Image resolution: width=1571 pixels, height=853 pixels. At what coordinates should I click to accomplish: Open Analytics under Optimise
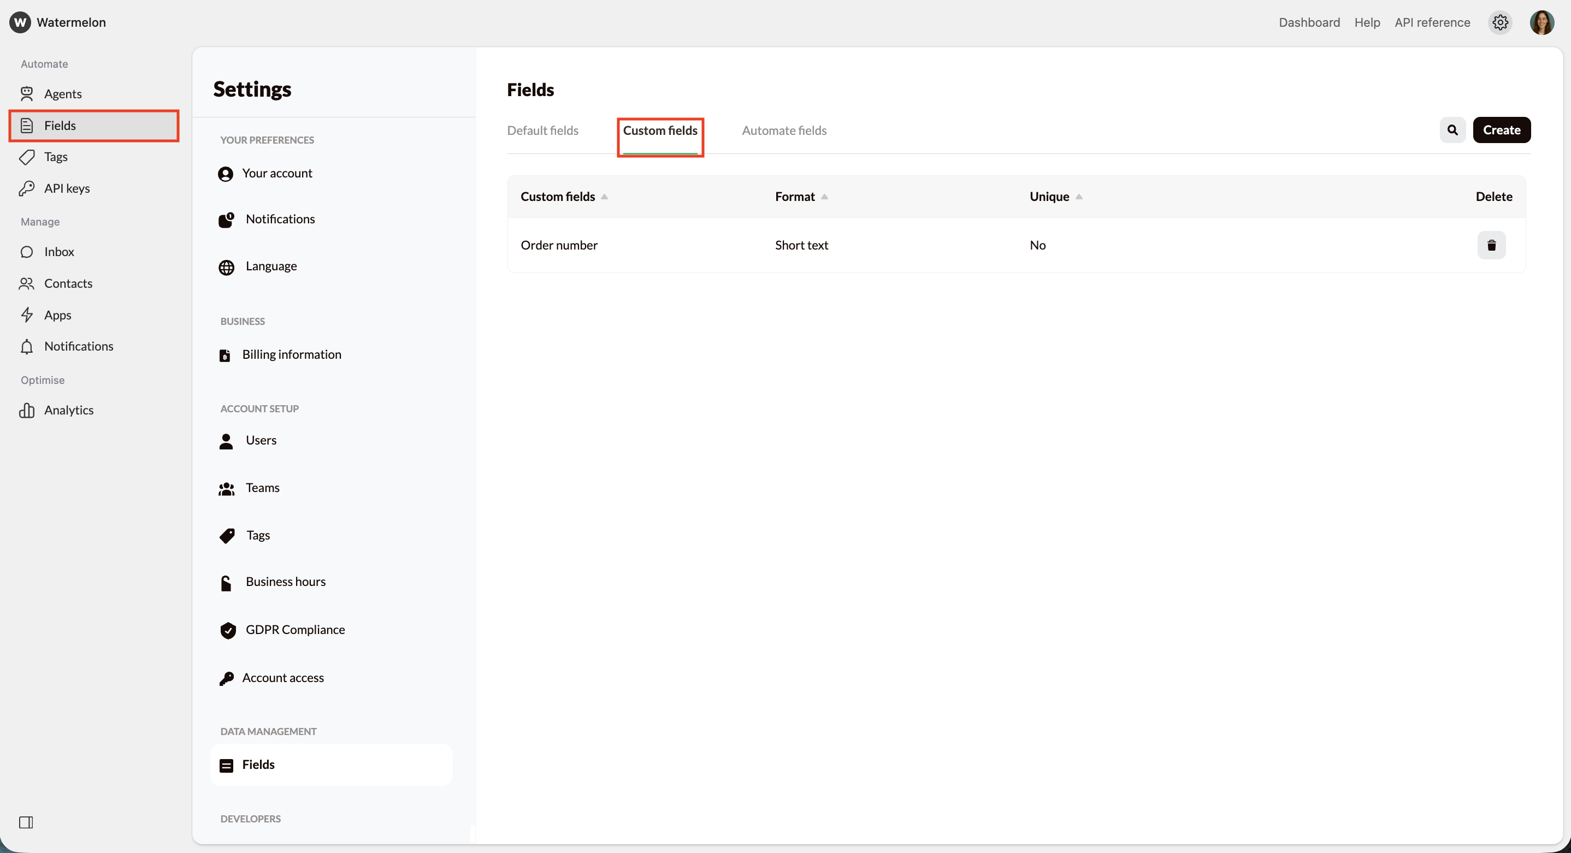(x=69, y=410)
